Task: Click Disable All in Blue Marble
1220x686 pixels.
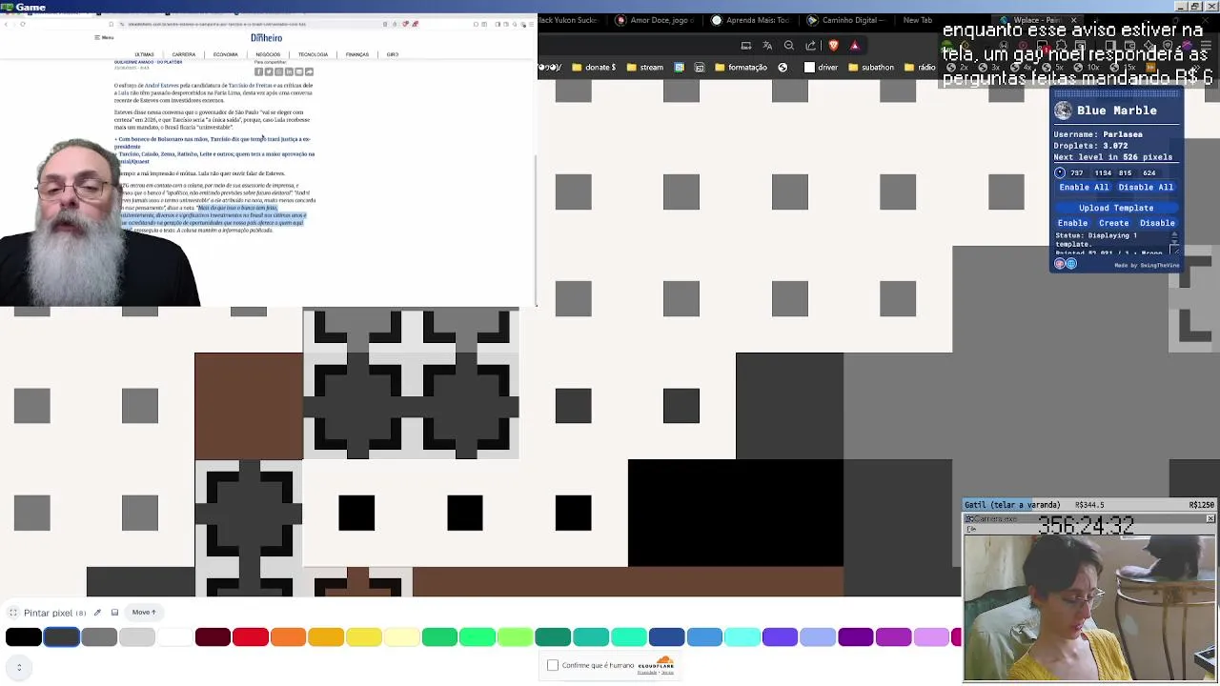Action: tap(1146, 188)
